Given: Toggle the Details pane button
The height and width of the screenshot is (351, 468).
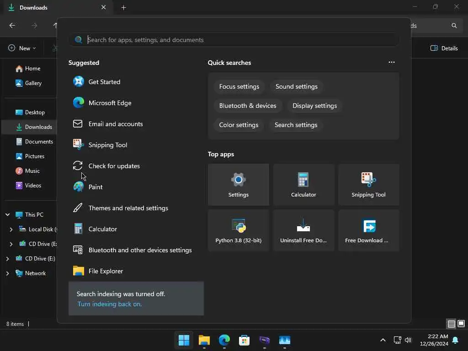Looking at the screenshot, I should tap(444, 48).
